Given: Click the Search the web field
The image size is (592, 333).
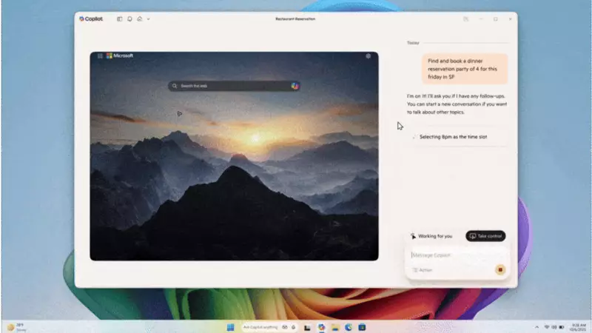Looking at the screenshot, I should pyautogui.click(x=229, y=86).
